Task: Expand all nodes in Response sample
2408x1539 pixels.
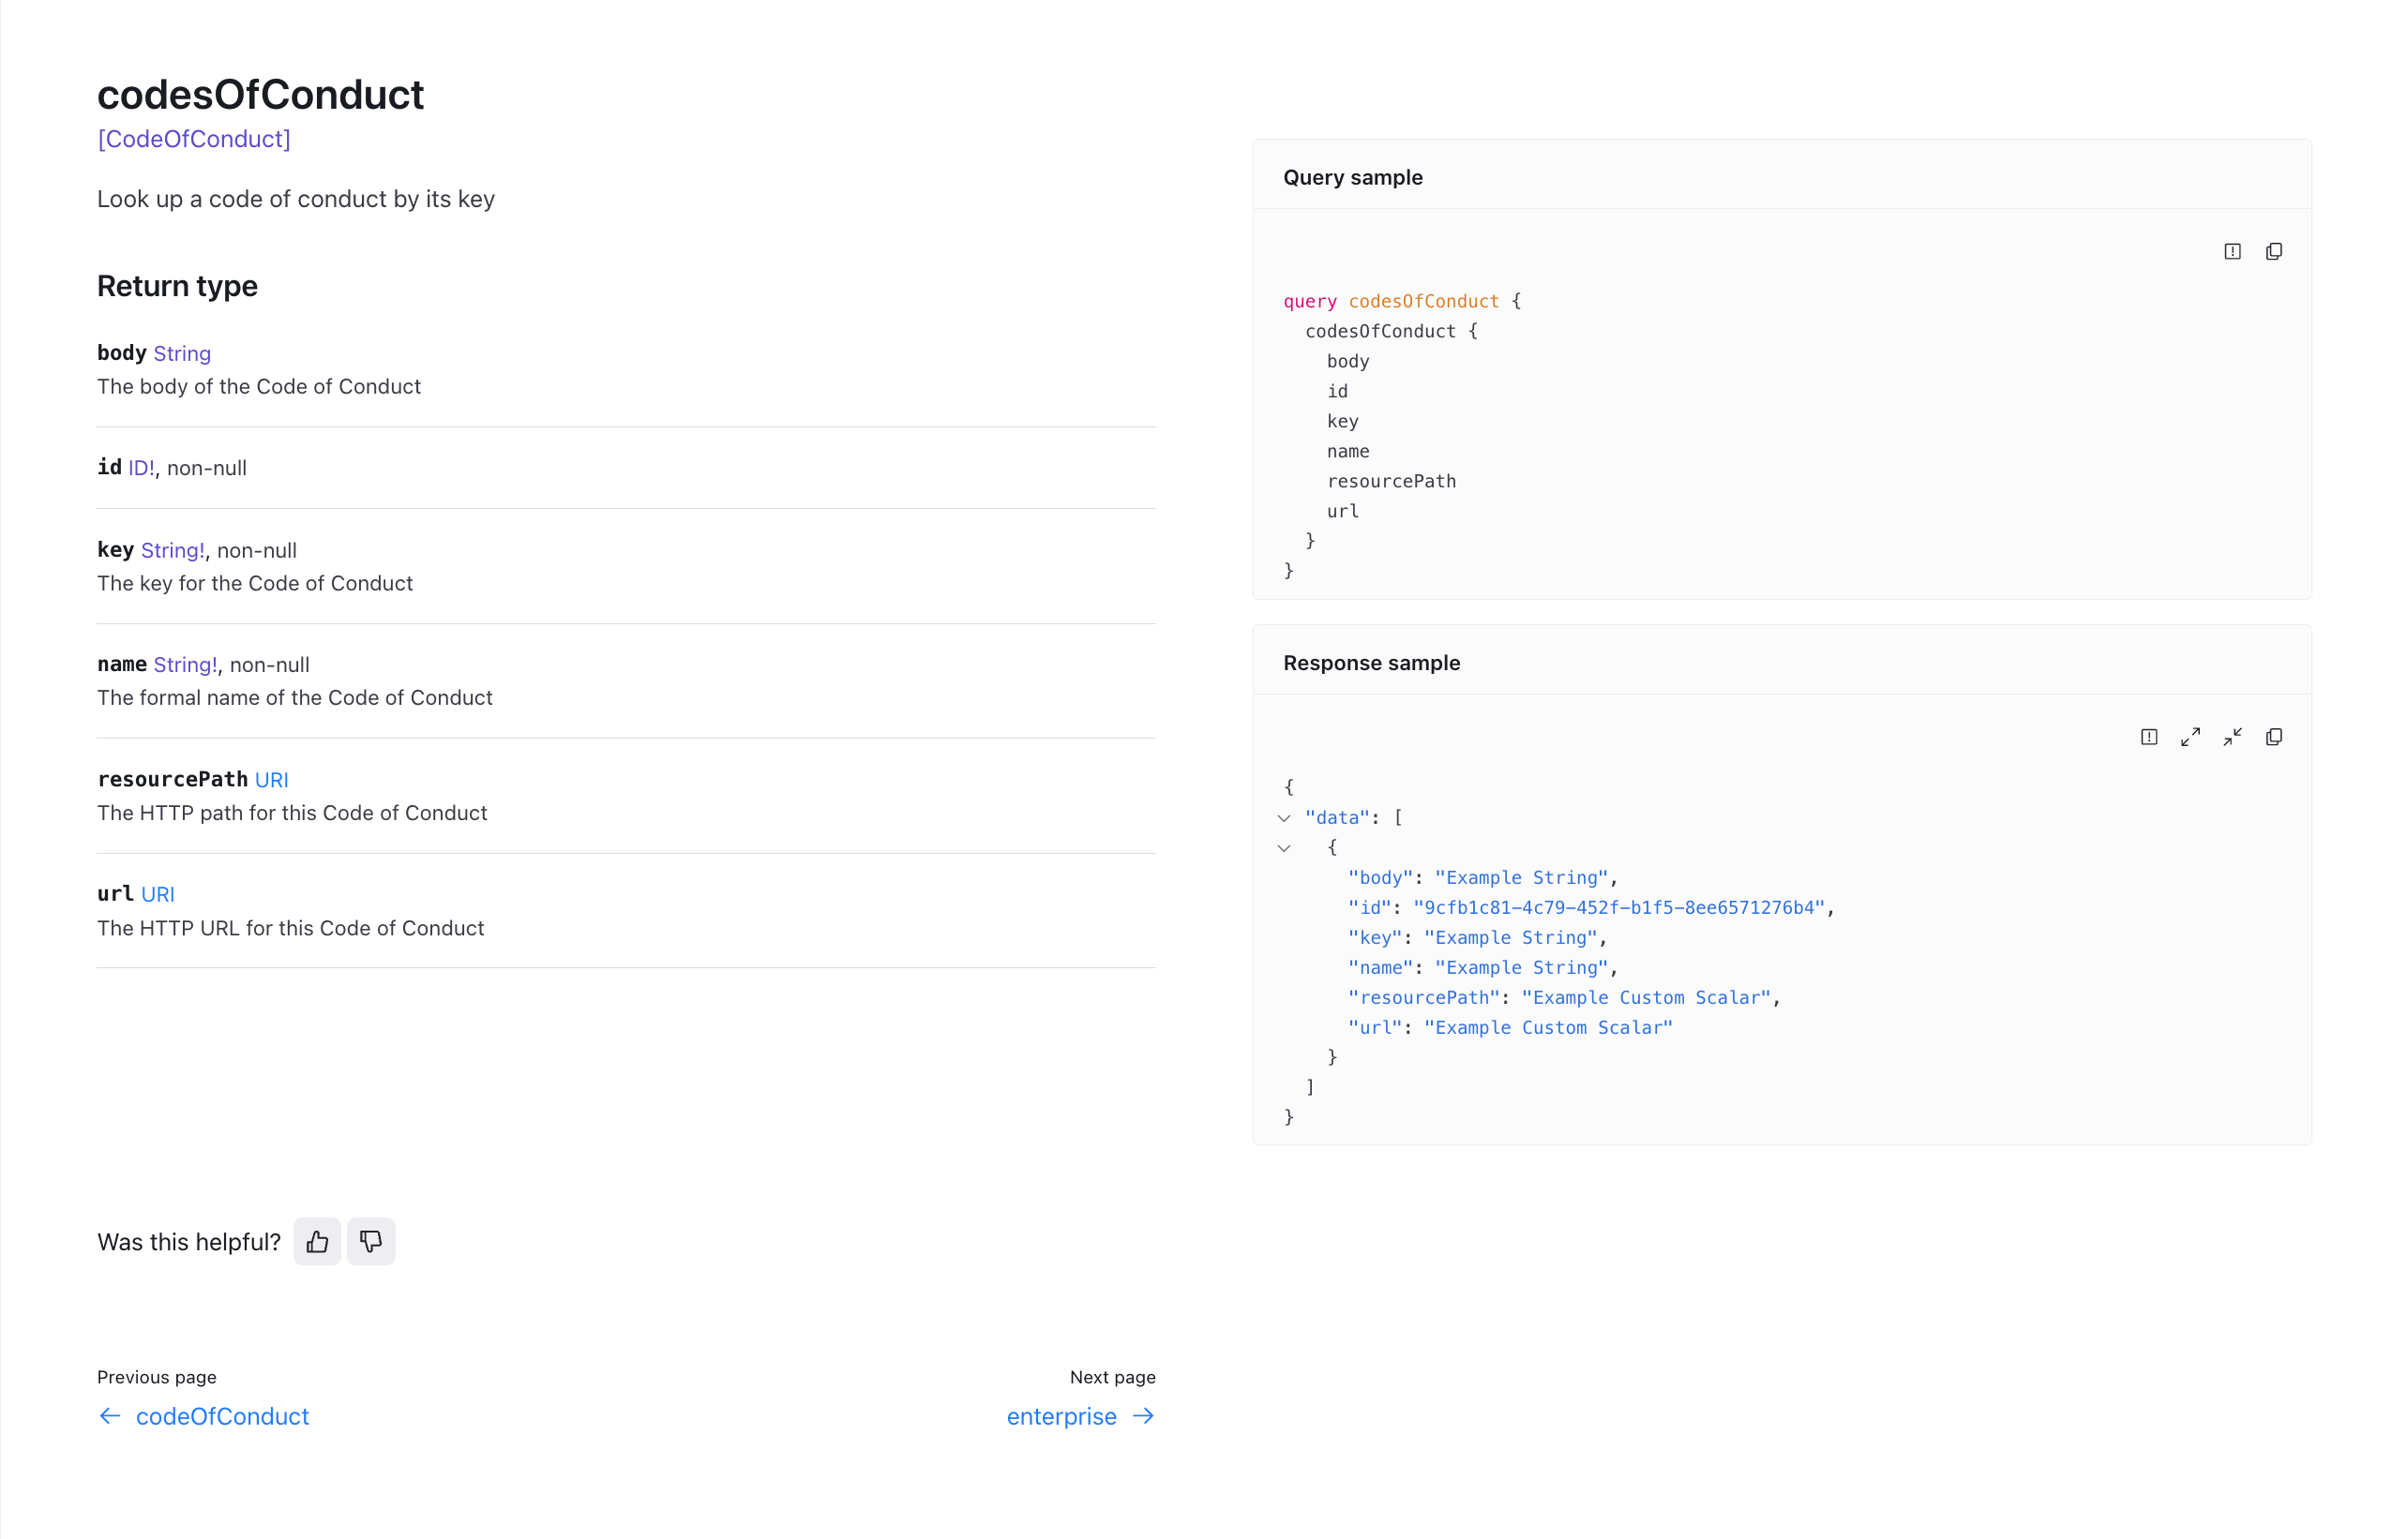Action: click(2190, 737)
